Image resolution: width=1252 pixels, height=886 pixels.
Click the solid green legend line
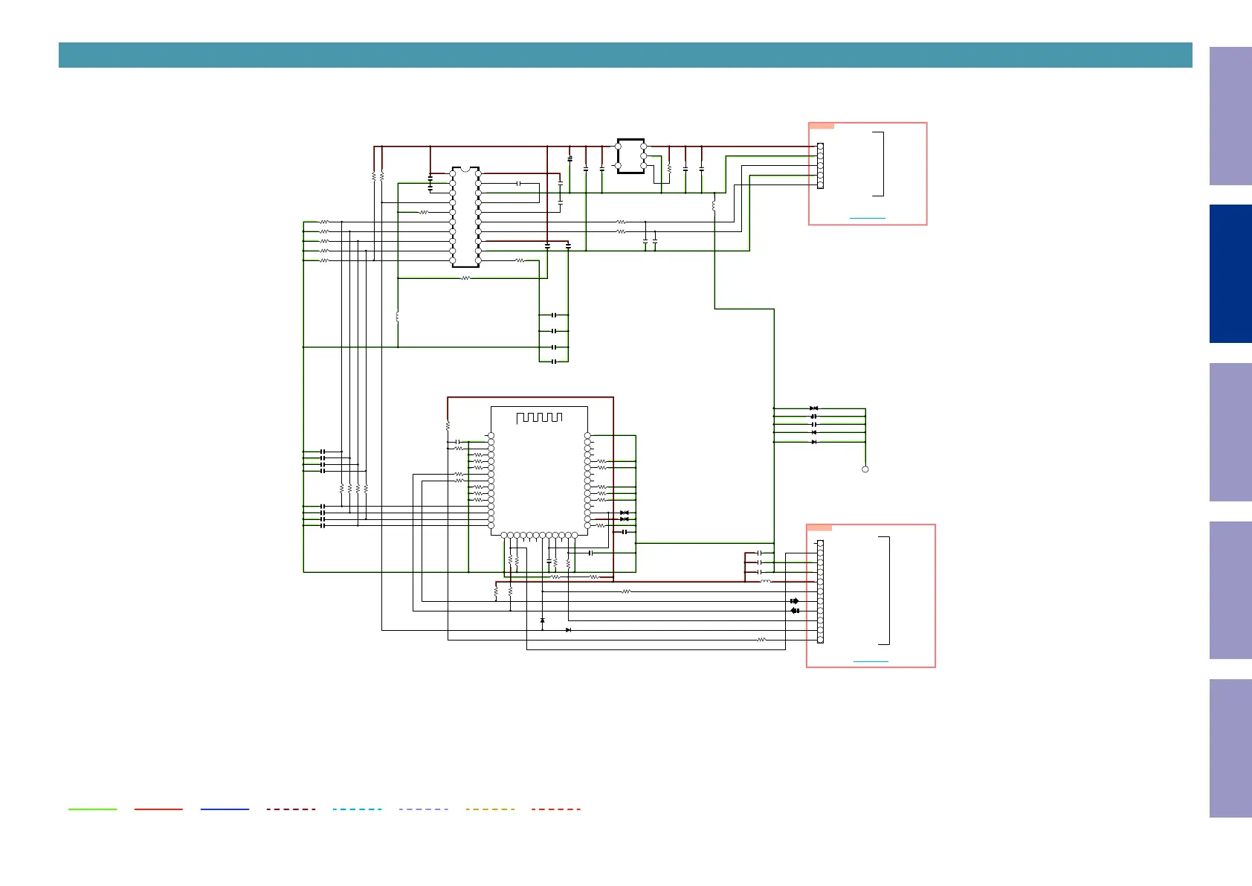point(93,809)
